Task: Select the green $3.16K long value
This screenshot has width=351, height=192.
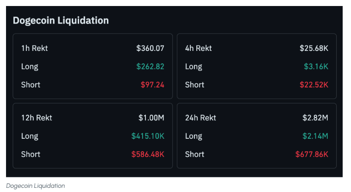Action: point(316,66)
